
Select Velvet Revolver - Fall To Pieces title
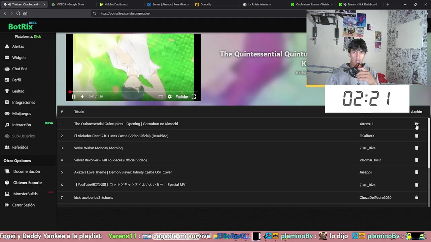pyautogui.click(x=110, y=160)
